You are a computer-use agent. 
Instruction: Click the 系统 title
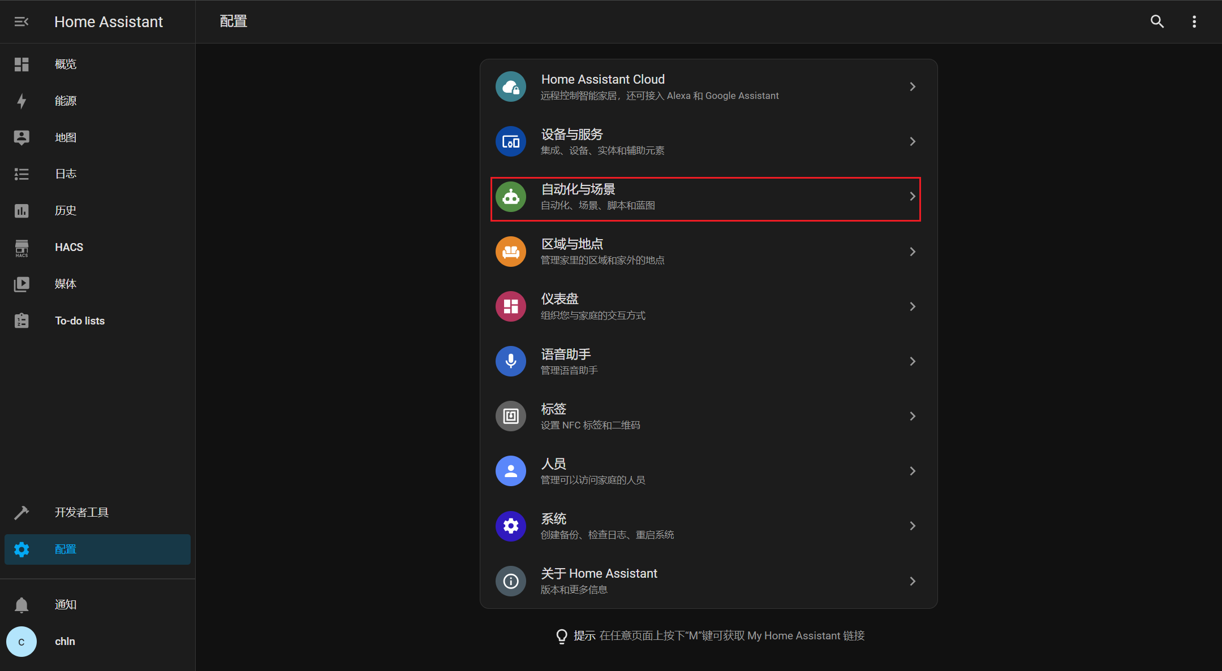pyautogui.click(x=553, y=518)
